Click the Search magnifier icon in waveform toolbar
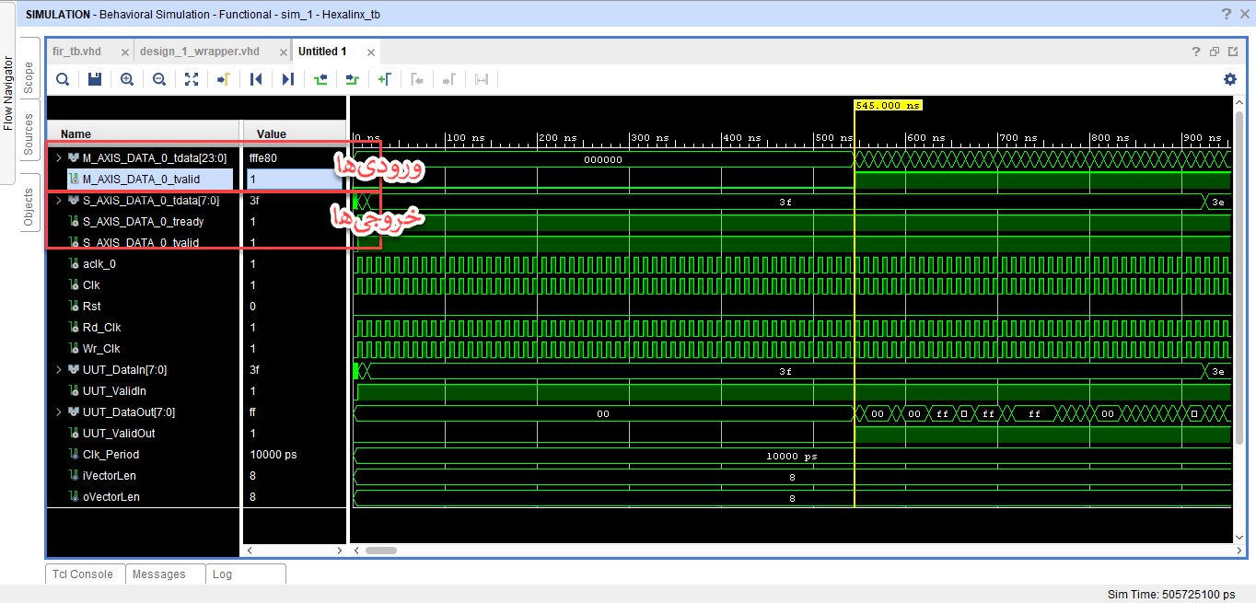This screenshot has height=603, width=1256. (63, 80)
